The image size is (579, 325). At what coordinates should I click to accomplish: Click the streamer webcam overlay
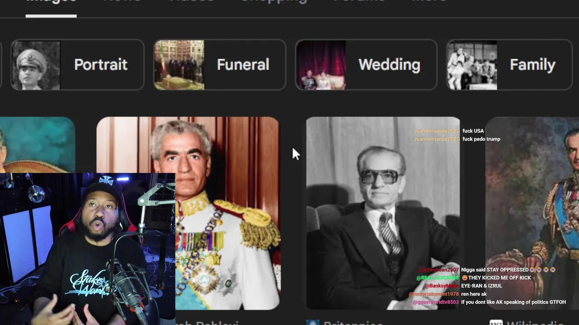coord(87,249)
